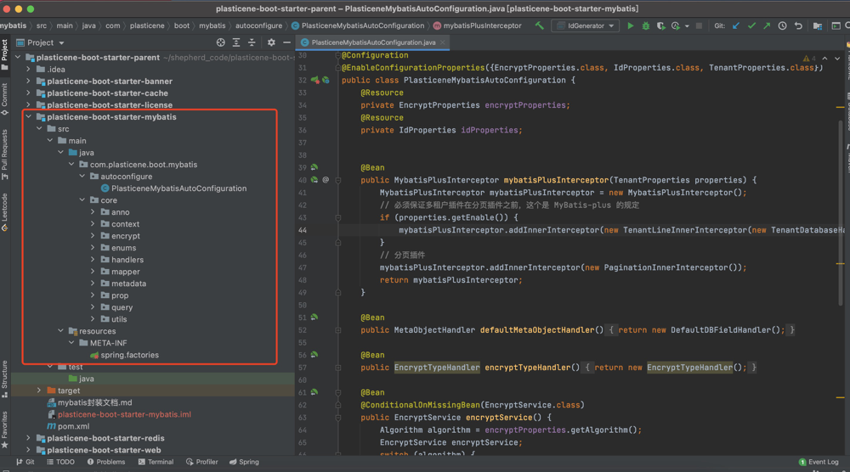The width and height of the screenshot is (850, 472).
Task: Rollback changes with the undo arrow
Action: point(798,25)
